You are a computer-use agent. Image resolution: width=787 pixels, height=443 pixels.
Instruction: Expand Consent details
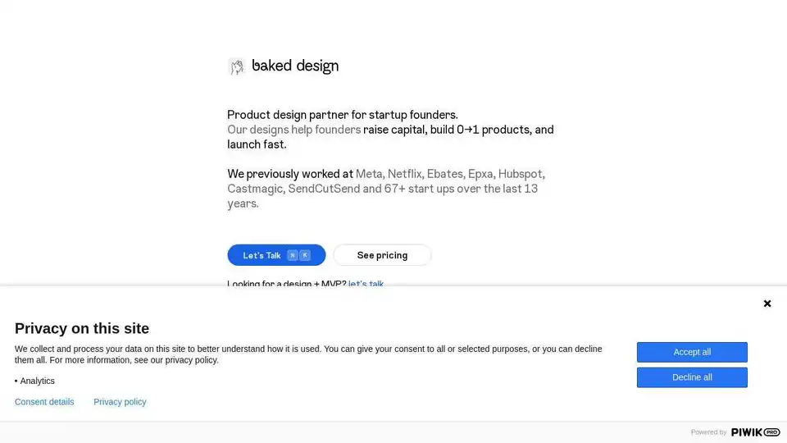click(44, 402)
